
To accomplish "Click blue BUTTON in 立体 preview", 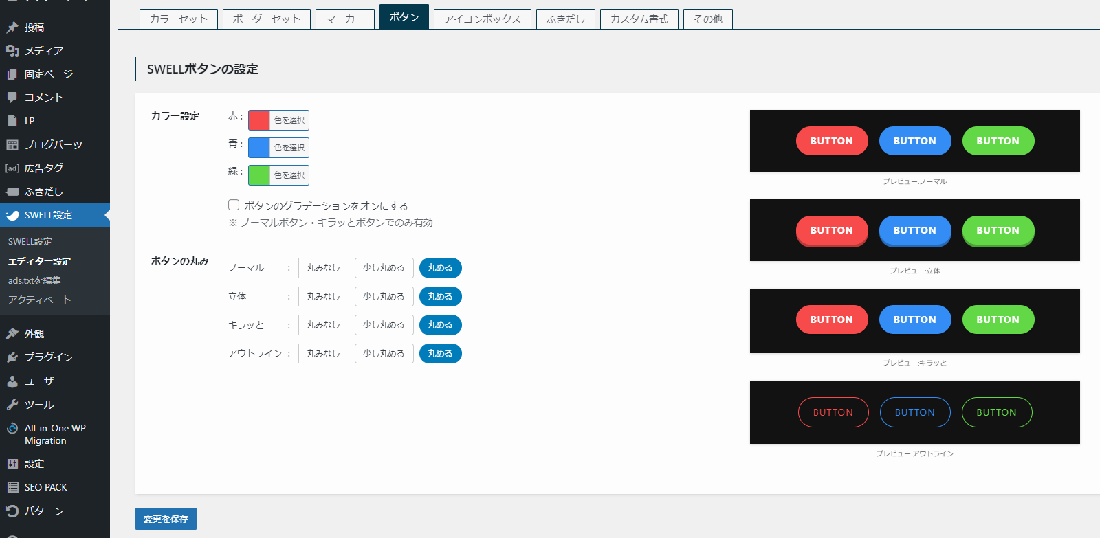I will coord(915,230).
